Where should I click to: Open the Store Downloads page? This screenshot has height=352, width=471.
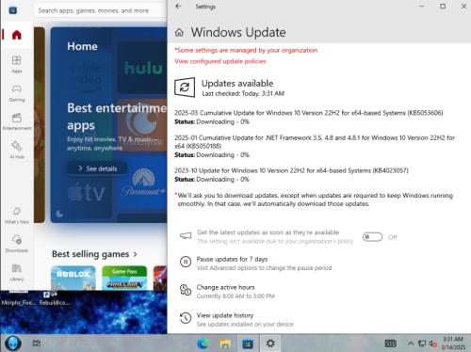point(17,244)
